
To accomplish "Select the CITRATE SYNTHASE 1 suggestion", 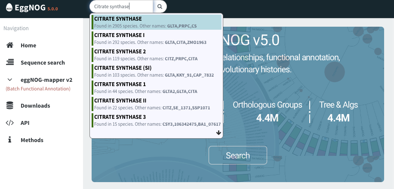I will 157,87.
